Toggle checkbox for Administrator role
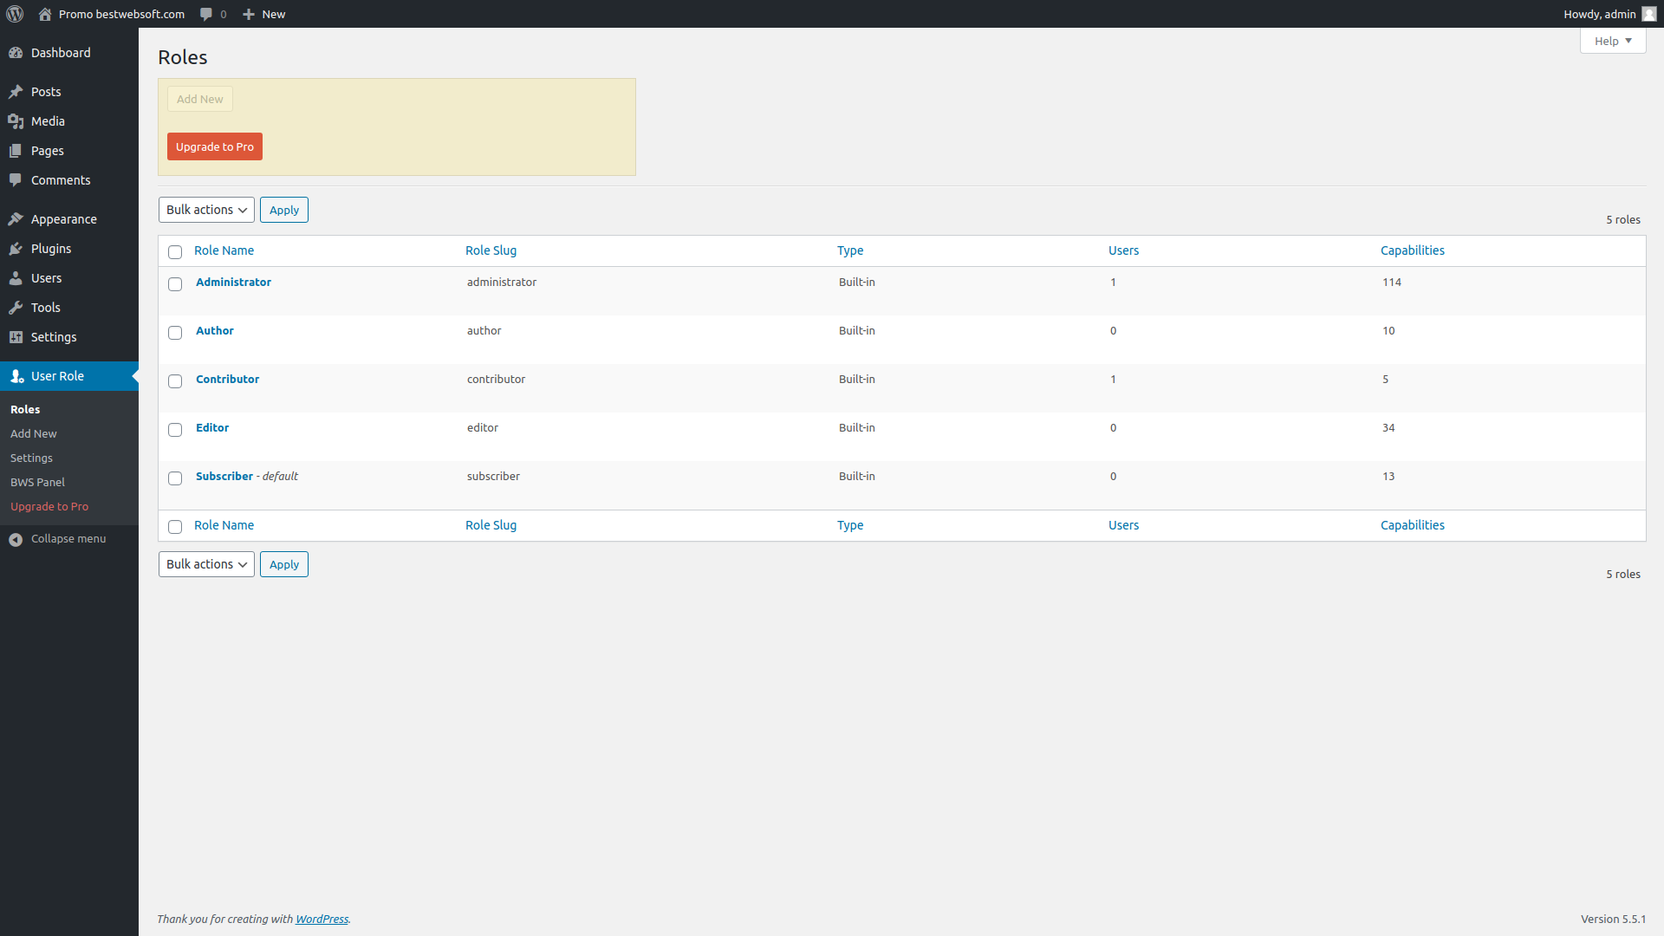 pos(176,283)
